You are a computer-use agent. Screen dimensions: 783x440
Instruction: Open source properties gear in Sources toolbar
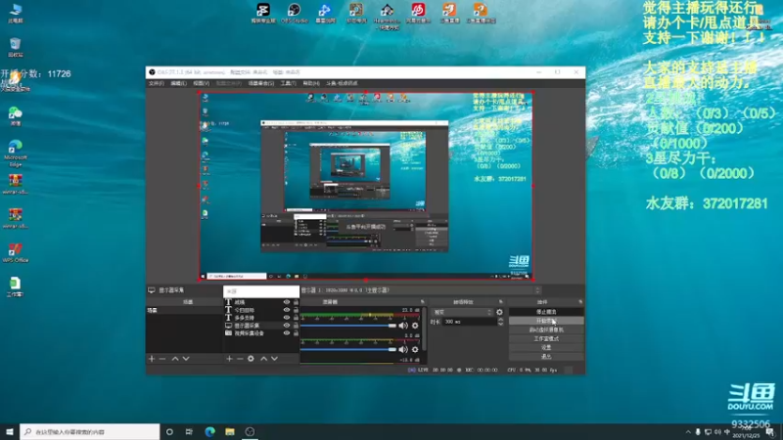[x=251, y=359]
